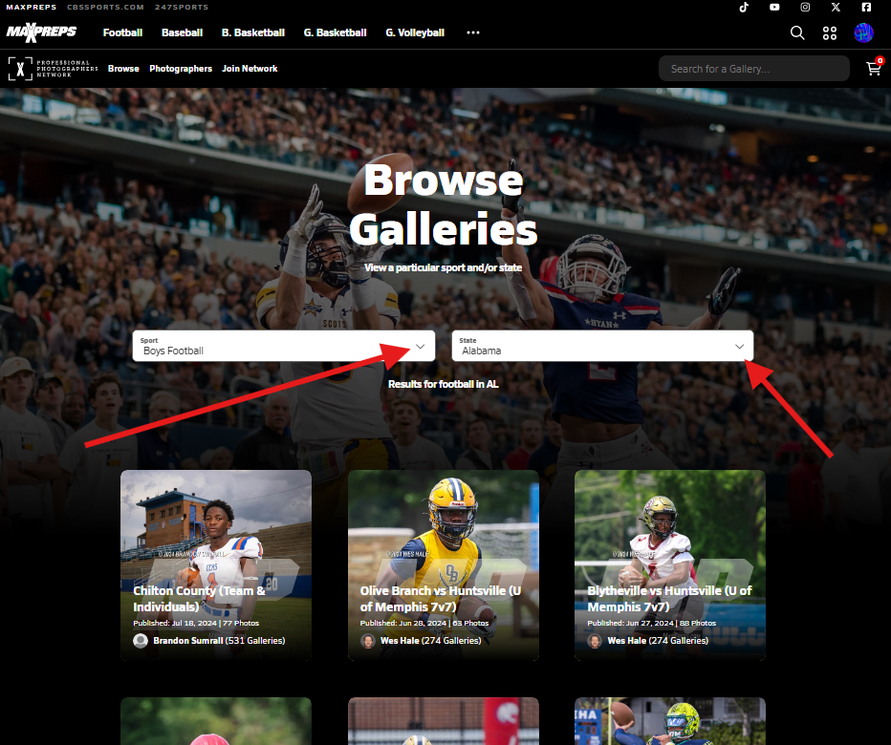The image size is (891, 745).
Task: Open the user profile avatar
Action: [x=863, y=32]
